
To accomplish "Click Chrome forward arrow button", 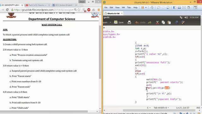I will (x=3, y=10).
